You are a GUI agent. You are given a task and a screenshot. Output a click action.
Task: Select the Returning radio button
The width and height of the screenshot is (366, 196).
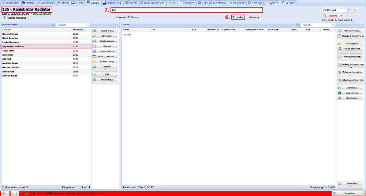[x=247, y=17]
